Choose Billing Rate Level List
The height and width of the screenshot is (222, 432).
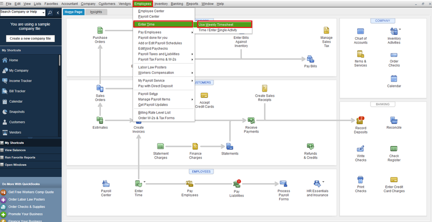coord(154,113)
